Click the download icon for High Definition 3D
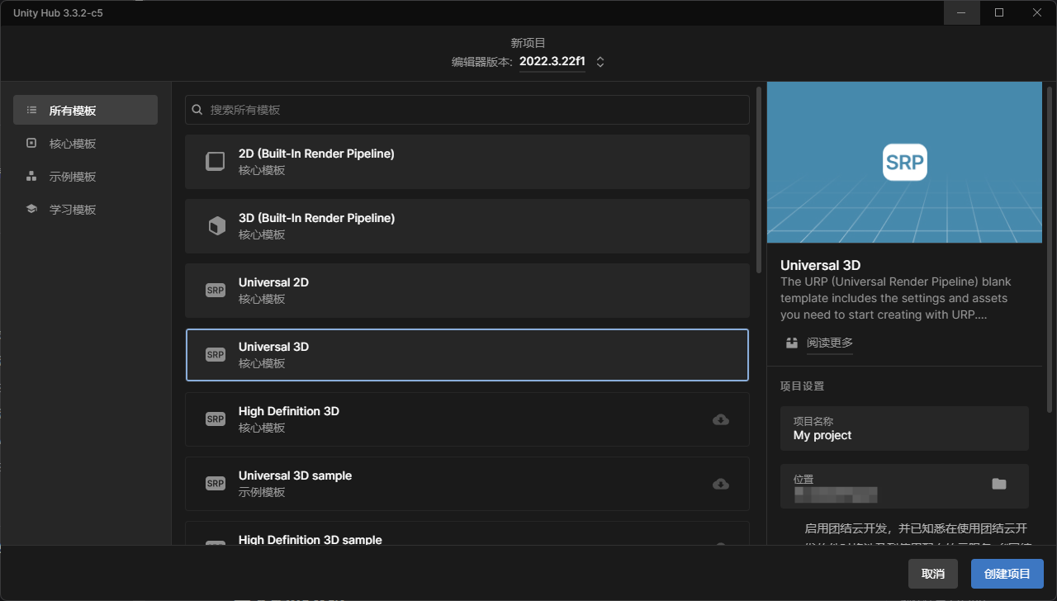The image size is (1057, 601). [x=720, y=419]
